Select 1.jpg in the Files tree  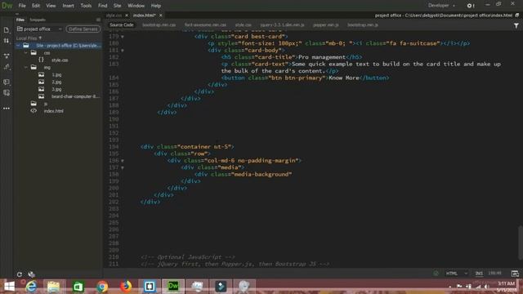click(56, 74)
